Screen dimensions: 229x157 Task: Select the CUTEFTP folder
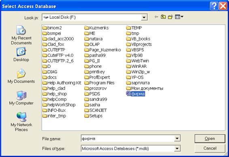54,50
